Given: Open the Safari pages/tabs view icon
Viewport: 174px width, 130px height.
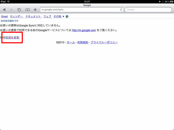Looking at the screenshot, I should point(19,10).
